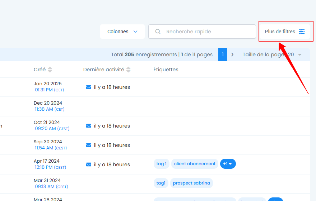The width and height of the screenshot is (316, 201).
Task: Expand the +1 more tags dropdown
Action: [228, 164]
